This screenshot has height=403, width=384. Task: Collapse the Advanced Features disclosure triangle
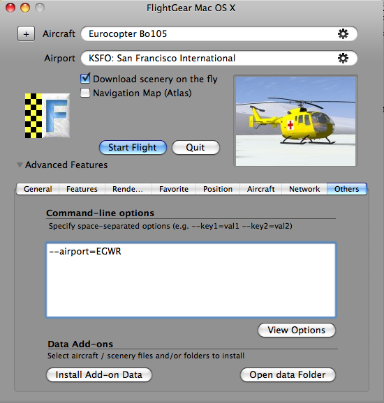pos(20,165)
